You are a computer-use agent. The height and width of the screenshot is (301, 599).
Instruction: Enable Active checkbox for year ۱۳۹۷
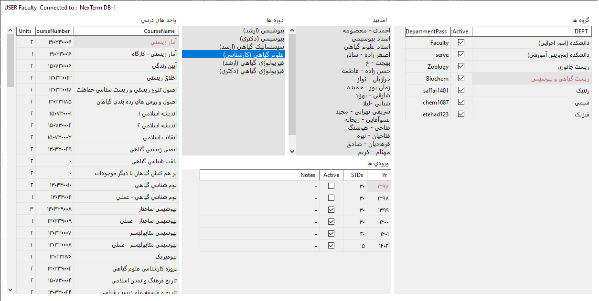coord(331,186)
